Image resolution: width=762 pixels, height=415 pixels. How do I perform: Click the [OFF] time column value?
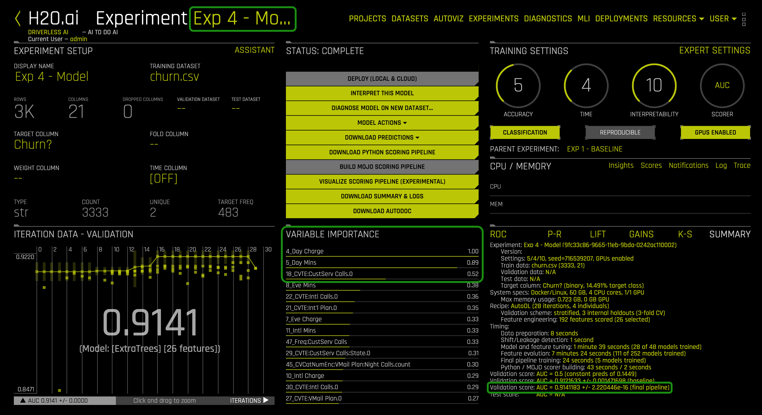(x=163, y=179)
